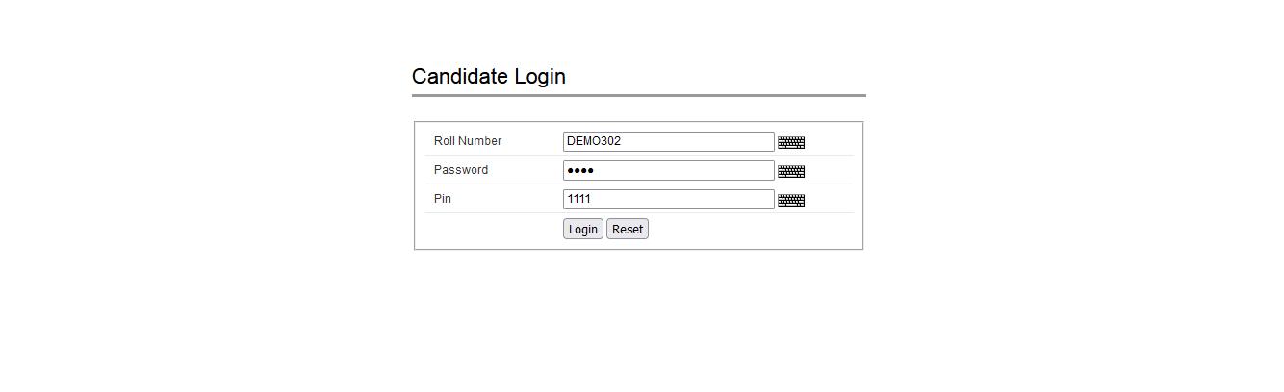Click the Login button
Image resolution: width=1284 pixels, height=392 pixels.
click(582, 229)
